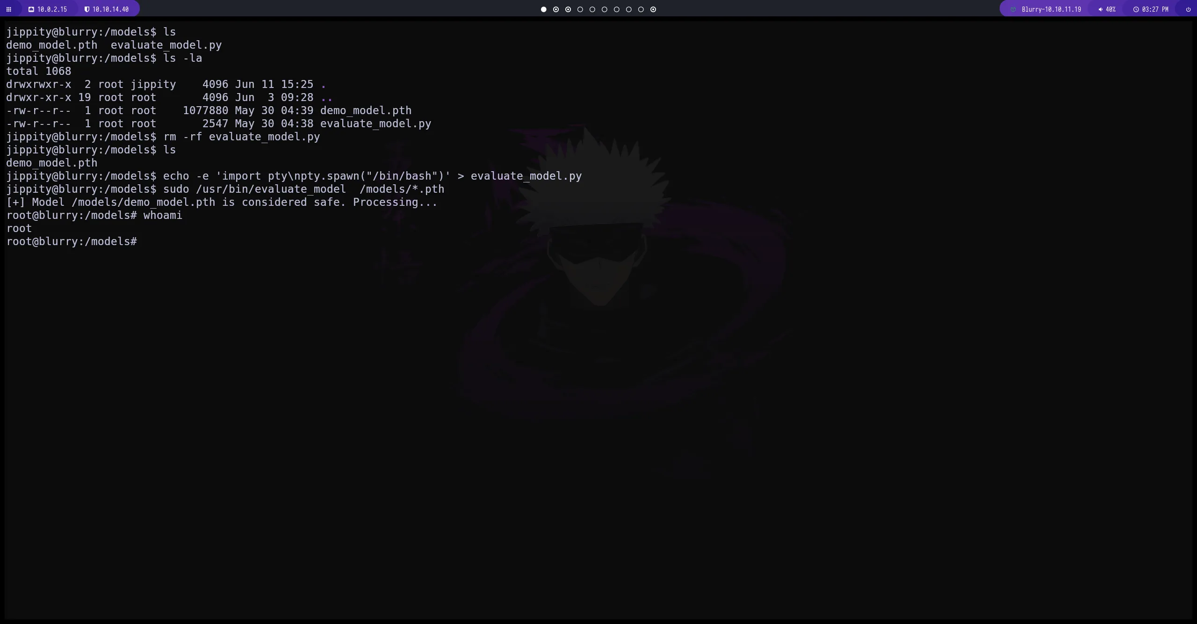Click the 03:27 PM time display
Screen dimensions: 1197x624
[x=1155, y=9]
